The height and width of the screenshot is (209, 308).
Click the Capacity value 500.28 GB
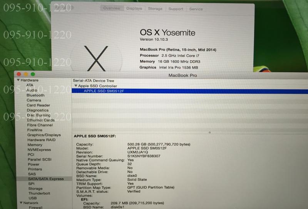point(159,144)
